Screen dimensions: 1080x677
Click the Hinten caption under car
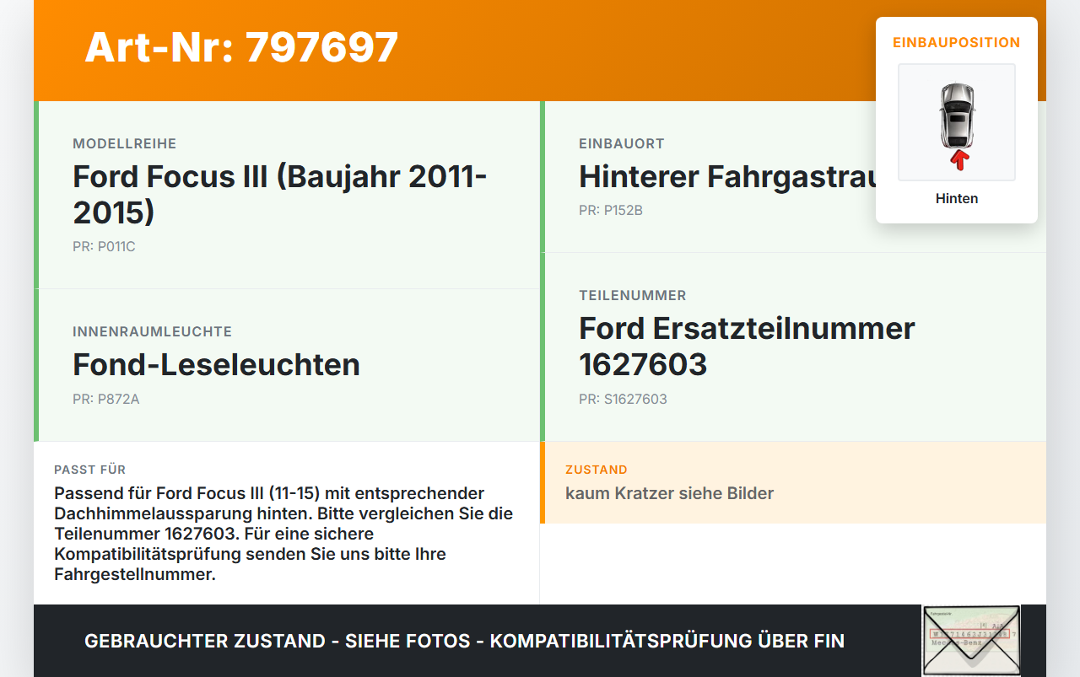[x=957, y=199]
